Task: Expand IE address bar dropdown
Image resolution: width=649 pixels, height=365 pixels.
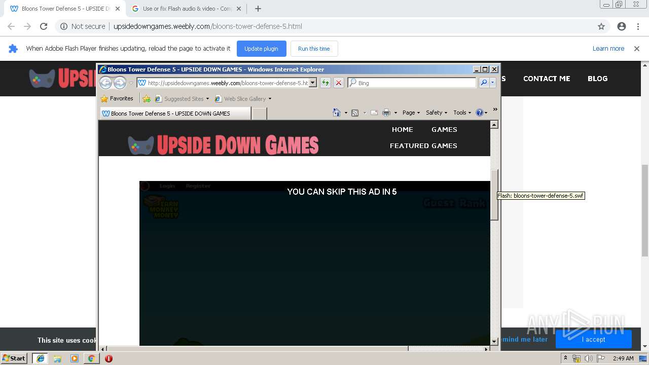Action: point(313,83)
